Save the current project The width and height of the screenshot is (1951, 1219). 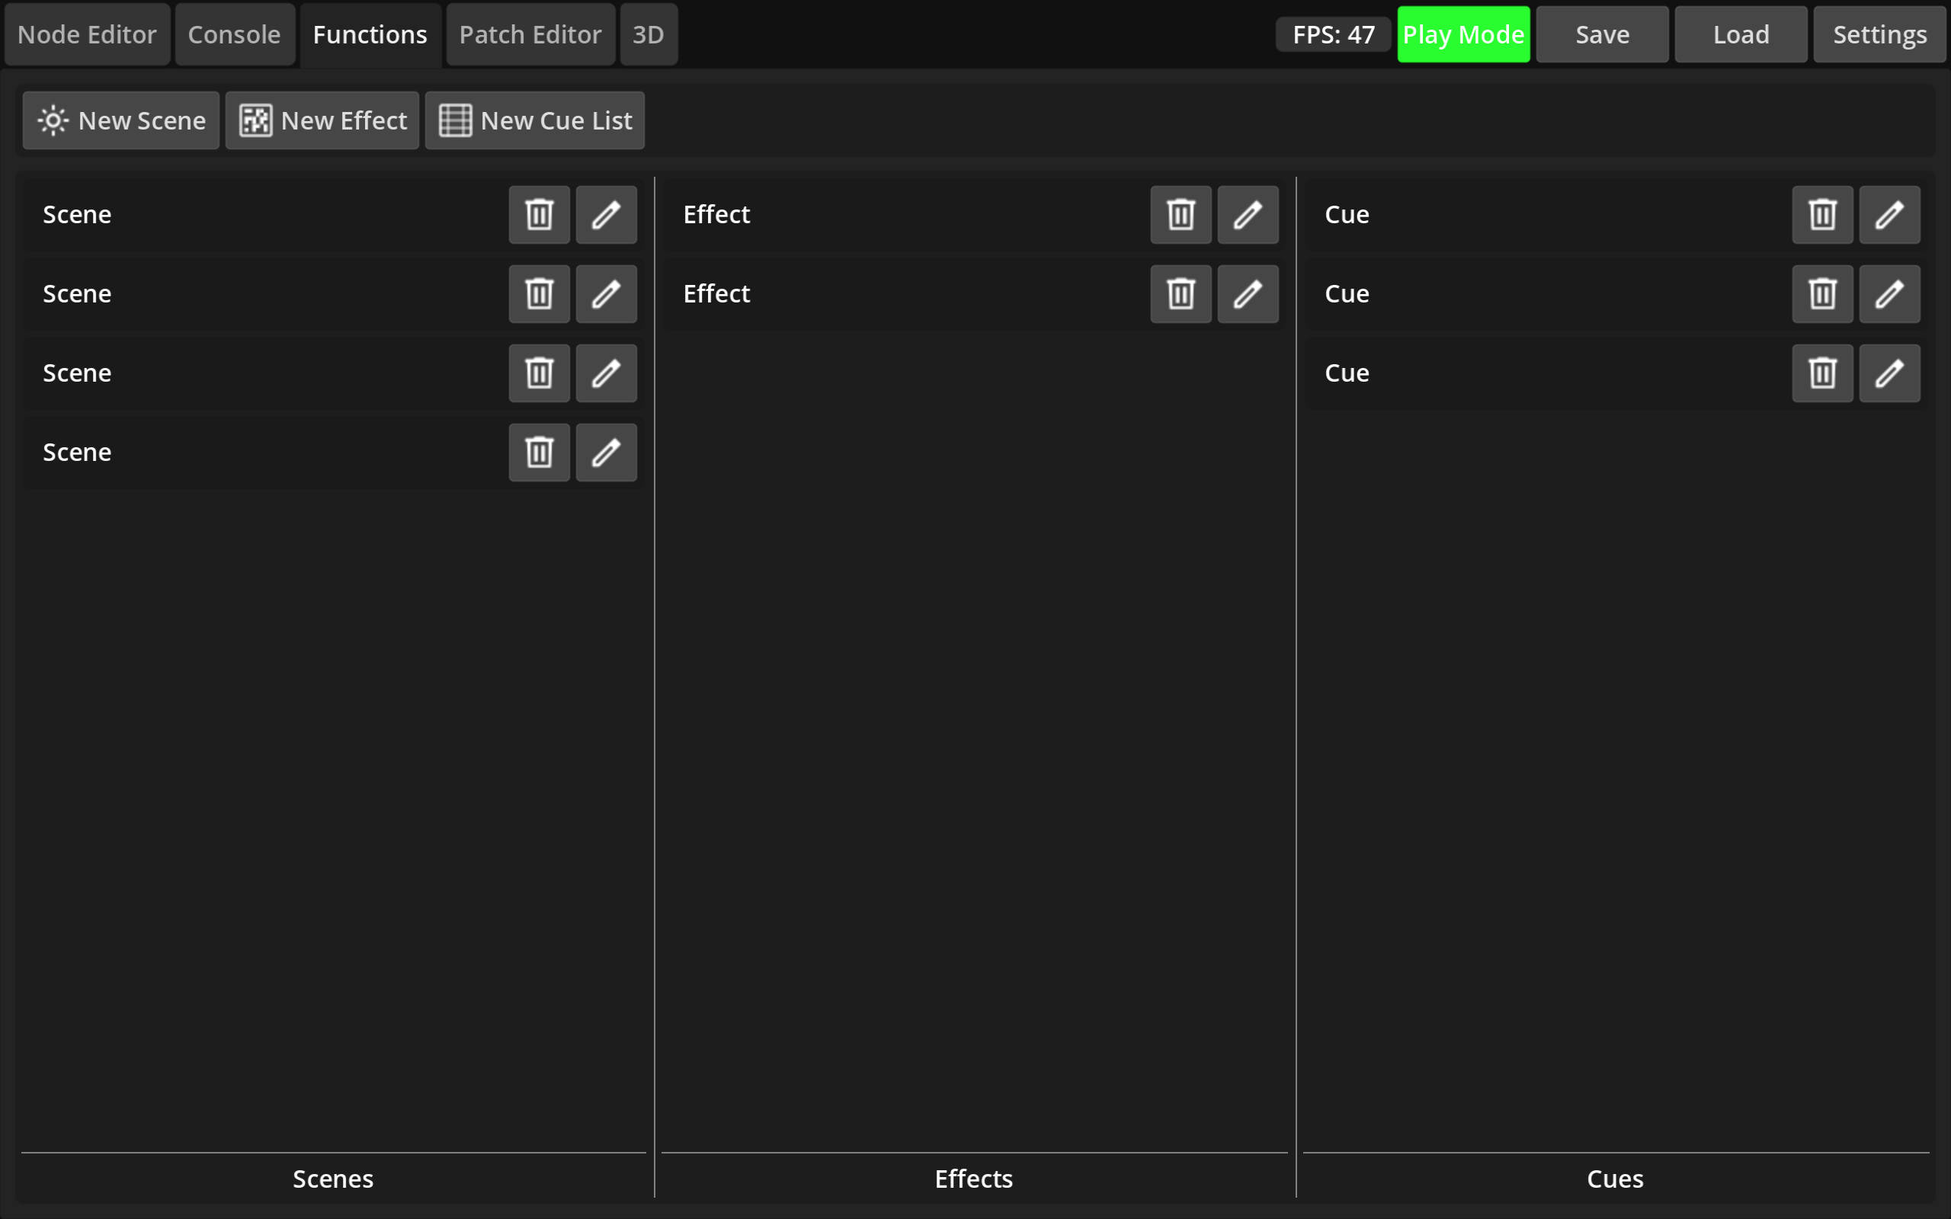tap(1602, 35)
